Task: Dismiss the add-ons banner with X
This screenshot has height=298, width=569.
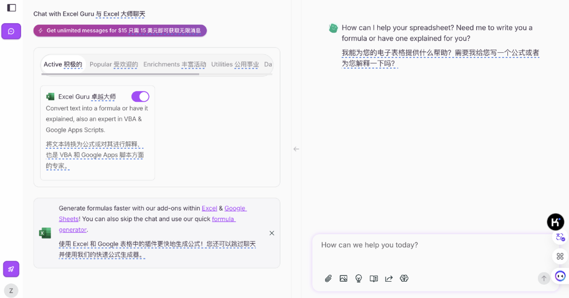Action: [x=272, y=233]
